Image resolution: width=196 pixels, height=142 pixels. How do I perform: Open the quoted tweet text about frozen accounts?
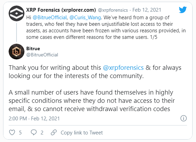coord(106,27)
